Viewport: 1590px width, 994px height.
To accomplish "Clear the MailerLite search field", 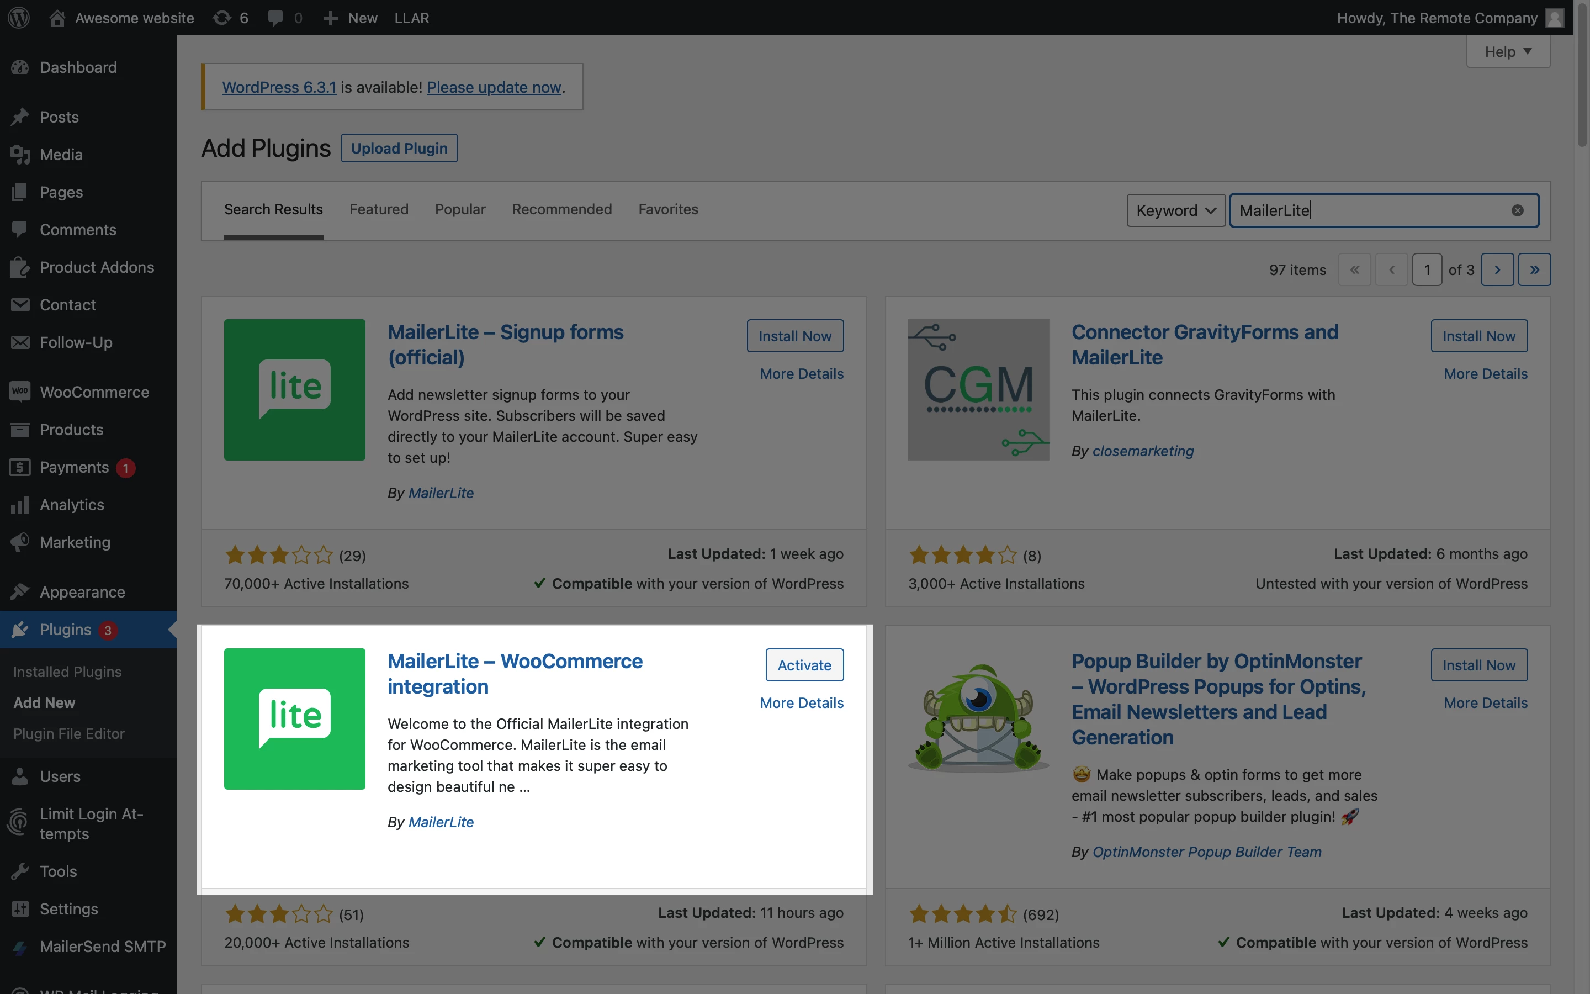I will point(1517,210).
